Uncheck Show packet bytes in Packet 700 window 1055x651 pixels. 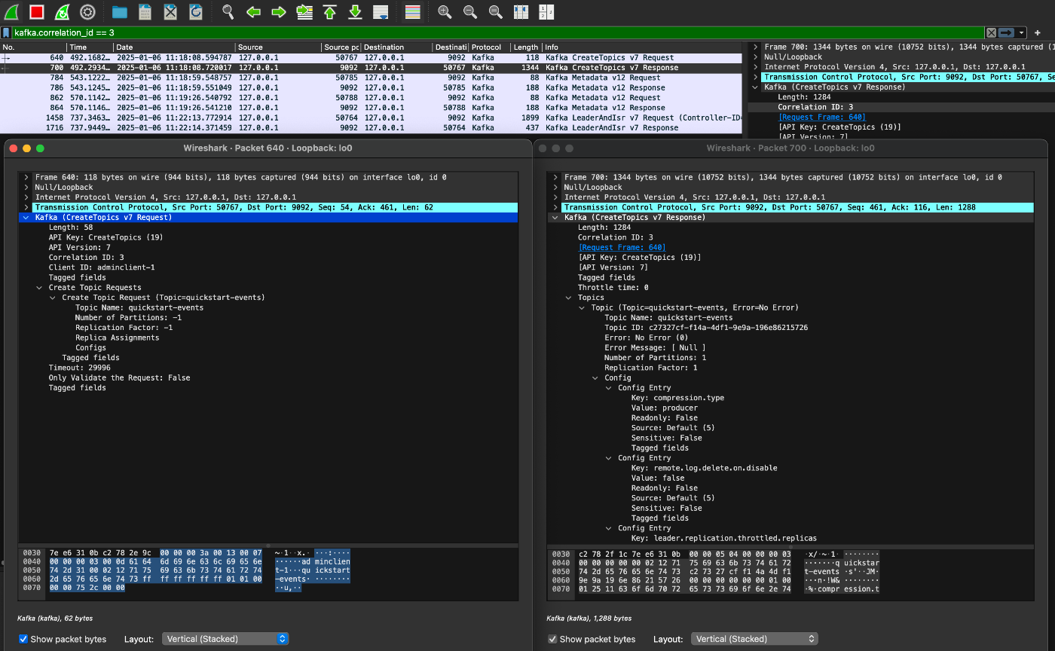pyautogui.click(x=552, y=639)
